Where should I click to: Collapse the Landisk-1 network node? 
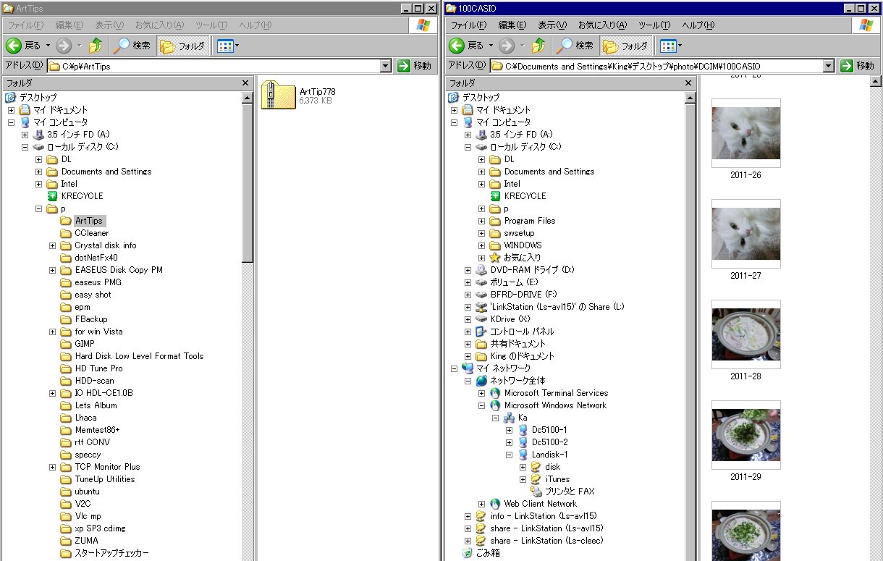click(510, 455)
